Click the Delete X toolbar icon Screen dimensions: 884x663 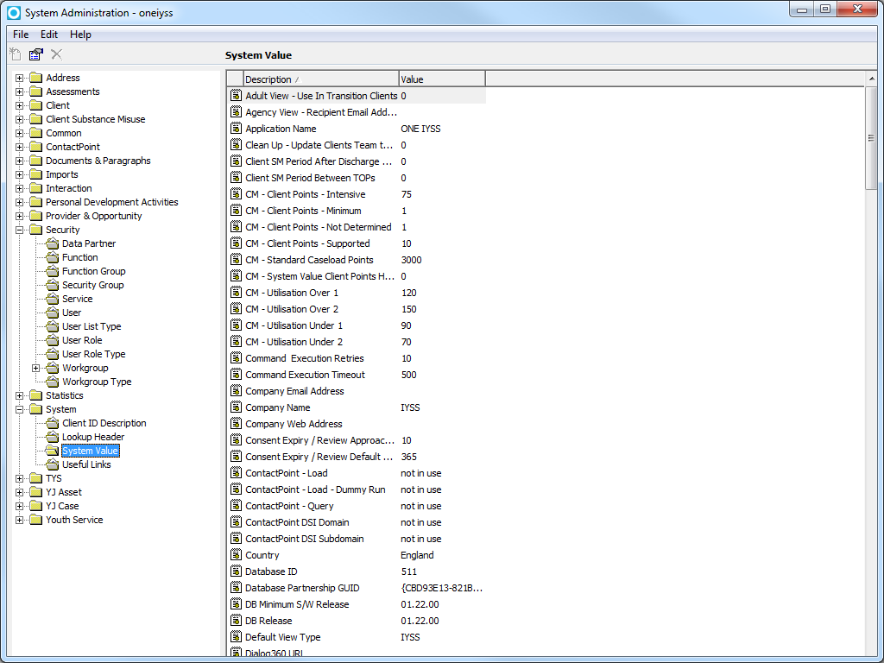(x=56, y=54)
